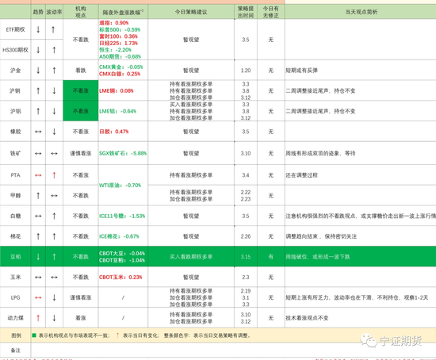The width and height of the screenshot is (436, 360).
Task: Click the highlighted 豆粕 row label
Action: coord(15,256)
